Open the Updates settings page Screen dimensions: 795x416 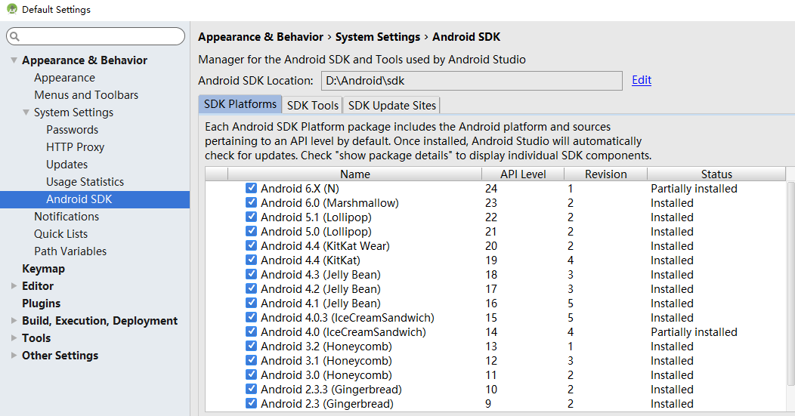pos(67,164)
